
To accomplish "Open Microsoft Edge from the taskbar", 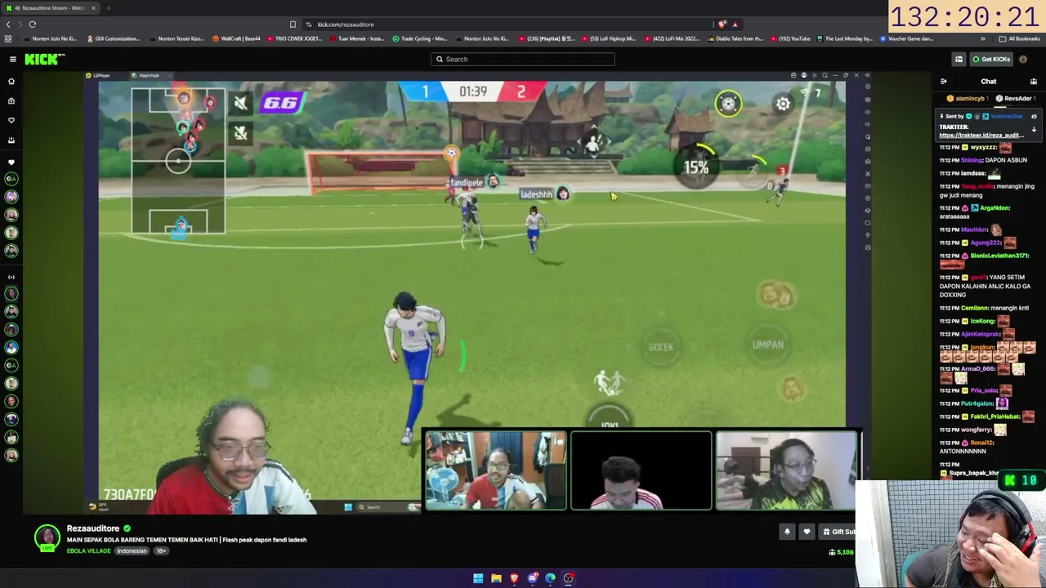I will coord(550,578).
